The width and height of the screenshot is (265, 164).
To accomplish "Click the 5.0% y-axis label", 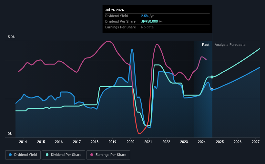I will coord(11,37).
